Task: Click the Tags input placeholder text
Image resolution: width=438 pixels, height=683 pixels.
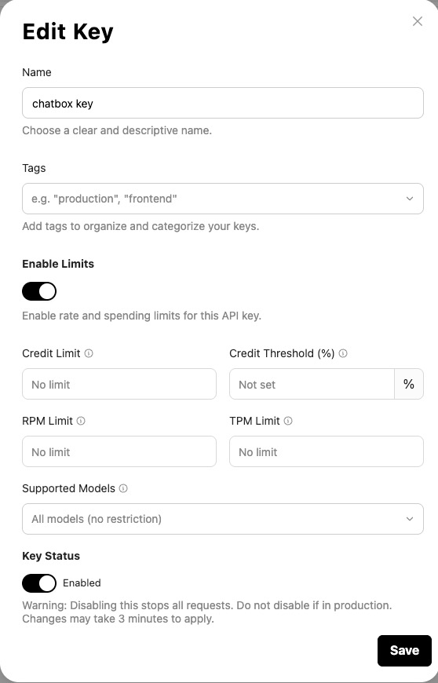Action: (x=104, y=199)
